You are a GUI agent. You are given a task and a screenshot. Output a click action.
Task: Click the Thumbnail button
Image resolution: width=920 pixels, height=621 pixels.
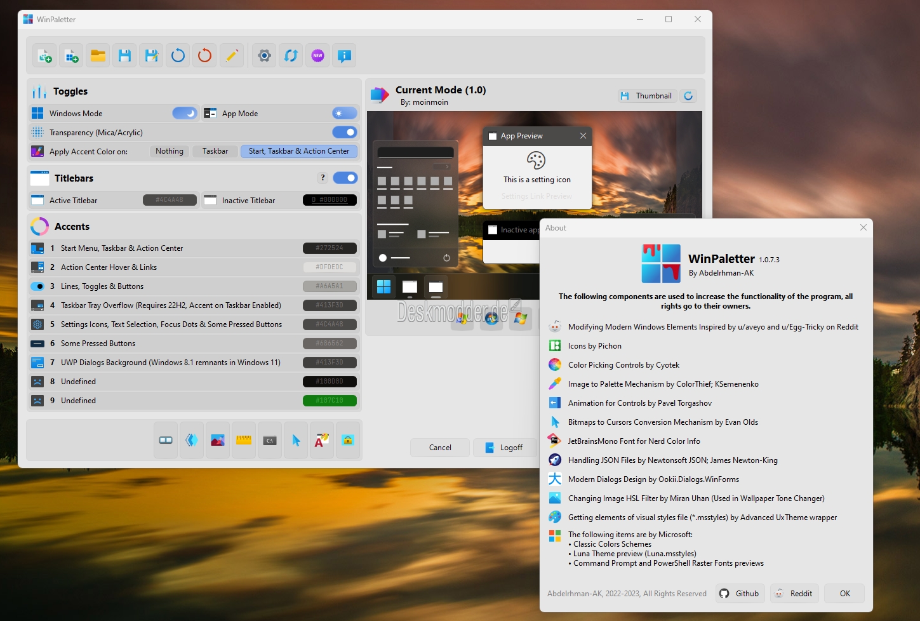(646, 96)
